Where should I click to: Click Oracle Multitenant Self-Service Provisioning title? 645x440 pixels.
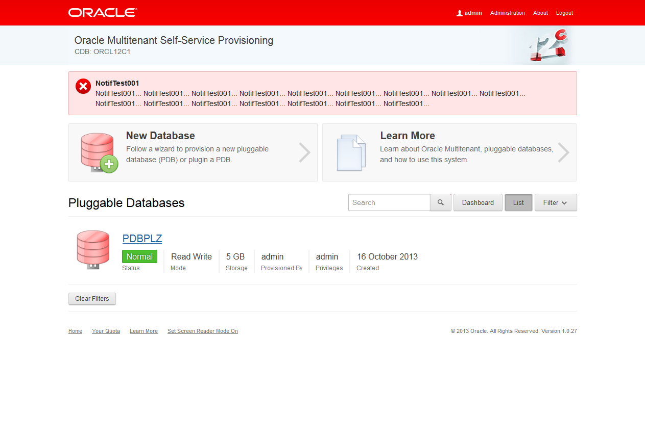(x=174, y=40)
